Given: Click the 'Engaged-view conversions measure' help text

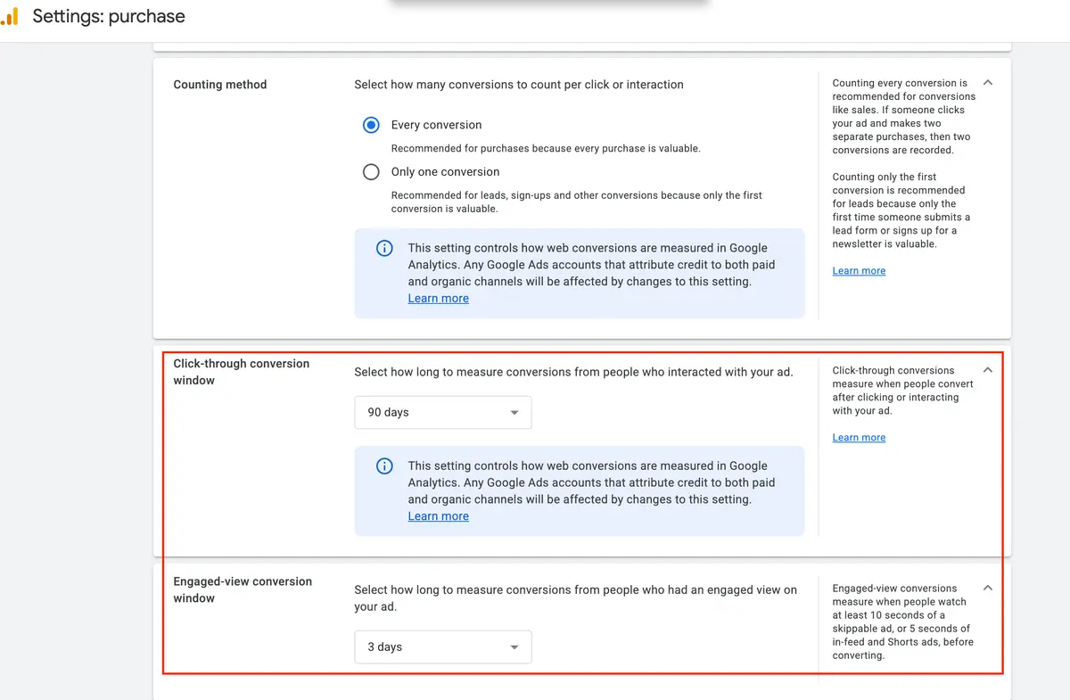Looking at the screenshot, I should click(902, 622).
